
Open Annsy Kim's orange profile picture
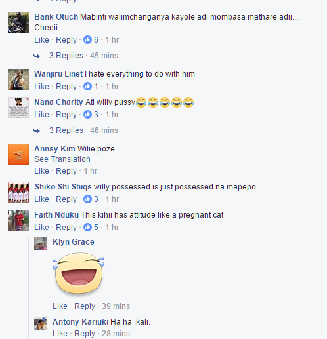[x=18, y=154]
